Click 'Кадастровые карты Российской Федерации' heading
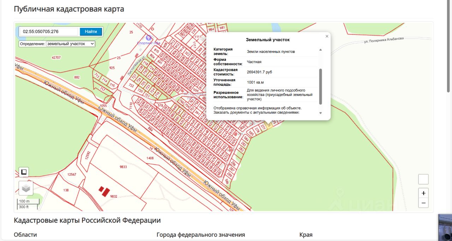 [x=87, y=221]
